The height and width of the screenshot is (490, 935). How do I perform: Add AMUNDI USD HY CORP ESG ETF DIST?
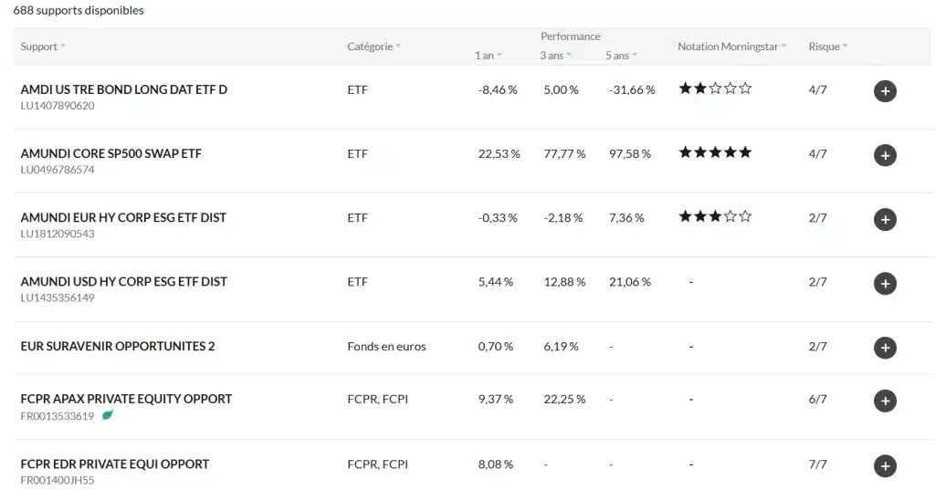[x=885, y=283]
